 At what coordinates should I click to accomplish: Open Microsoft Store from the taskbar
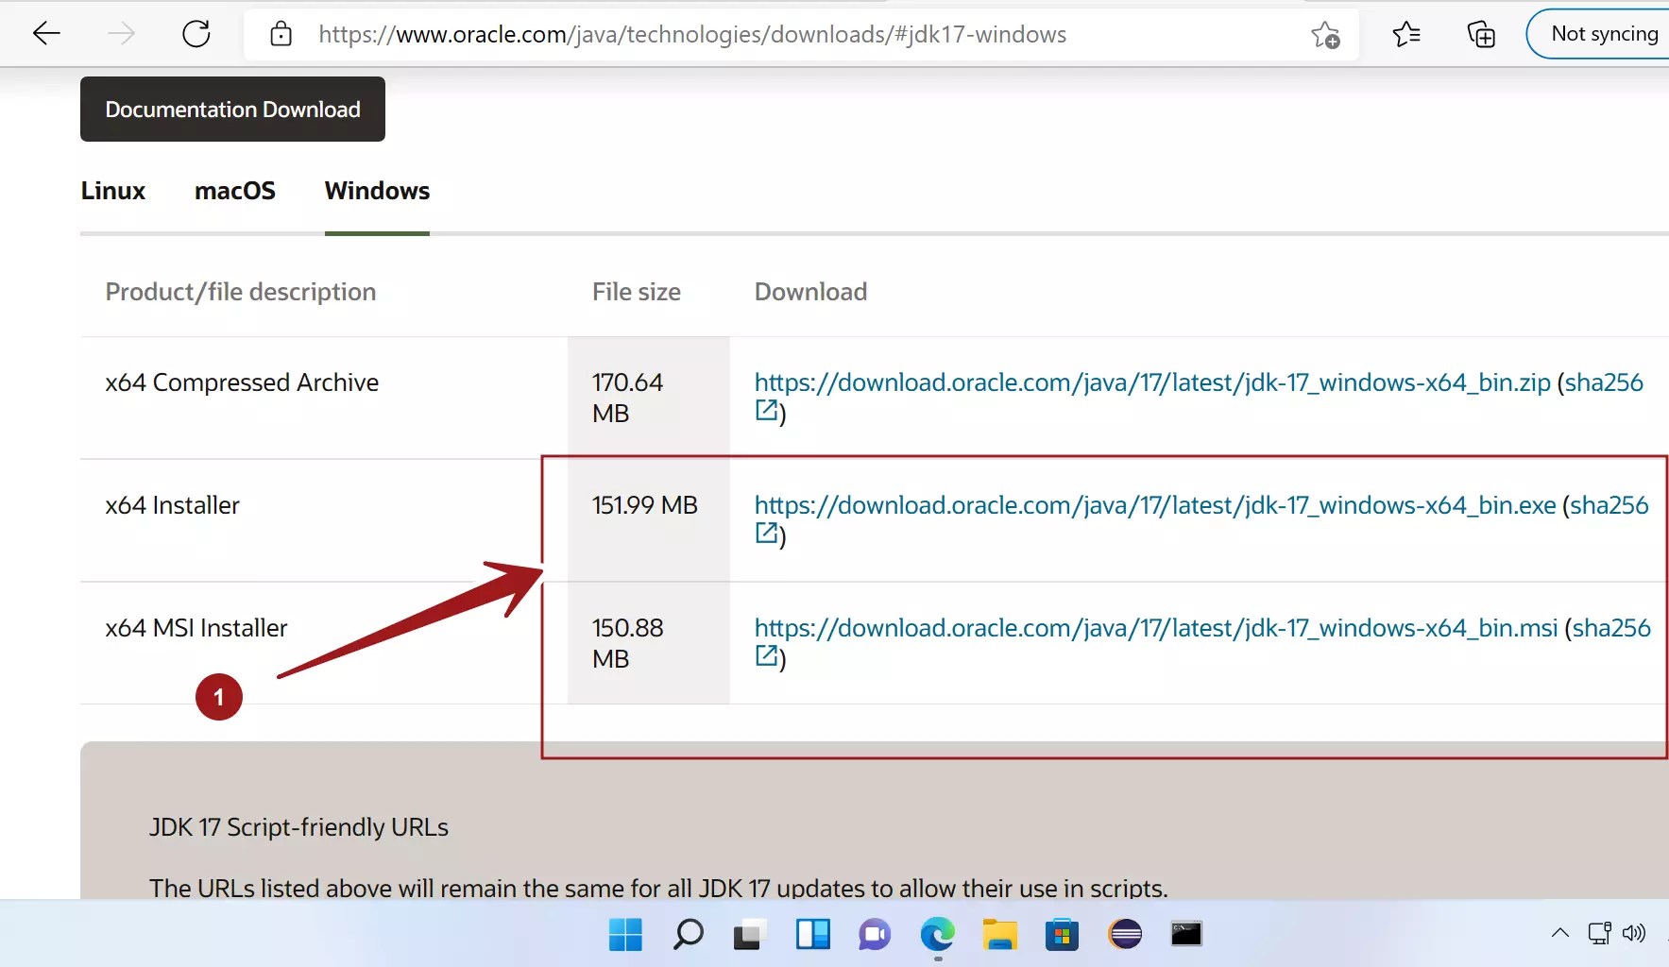(x=1063, y=936)
